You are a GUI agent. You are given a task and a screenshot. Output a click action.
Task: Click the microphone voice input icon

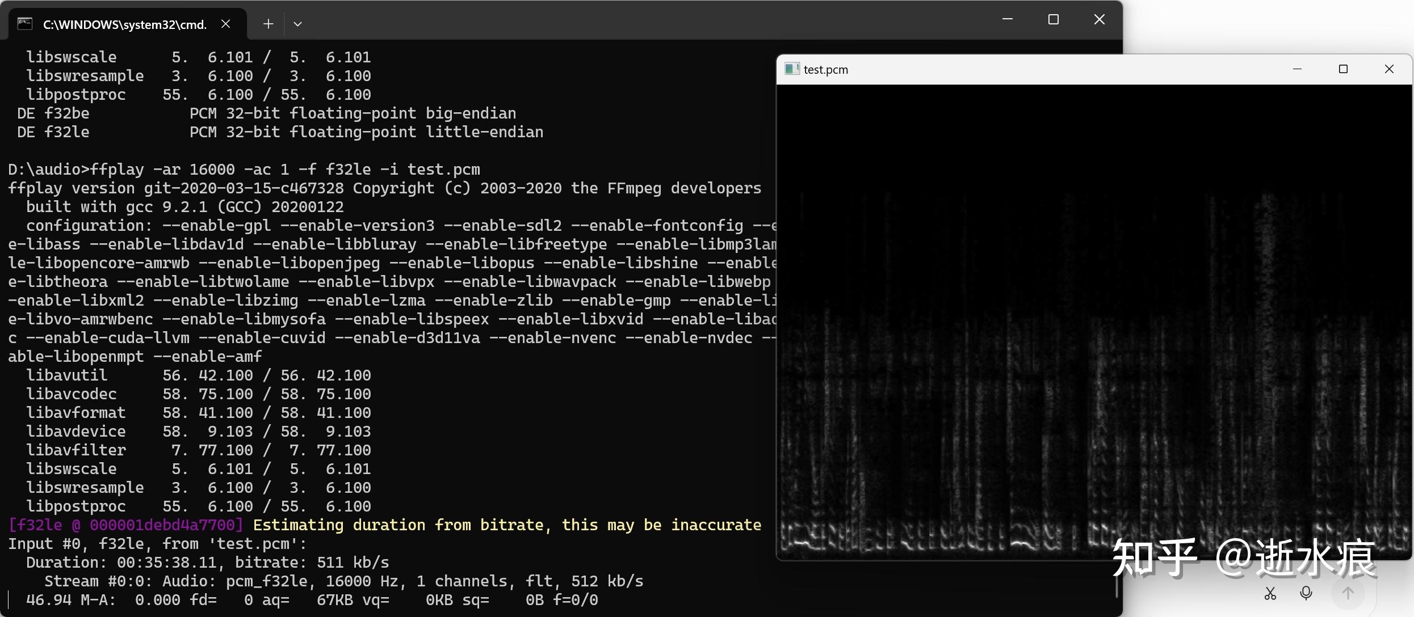point(1306,593)
